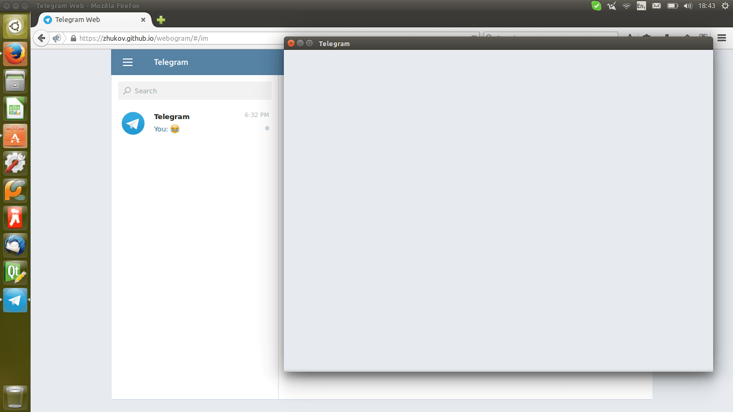Click the padlock site identity icon
Image resolution: width=733 pixels, height=412 pixels.
coord(74,38)
